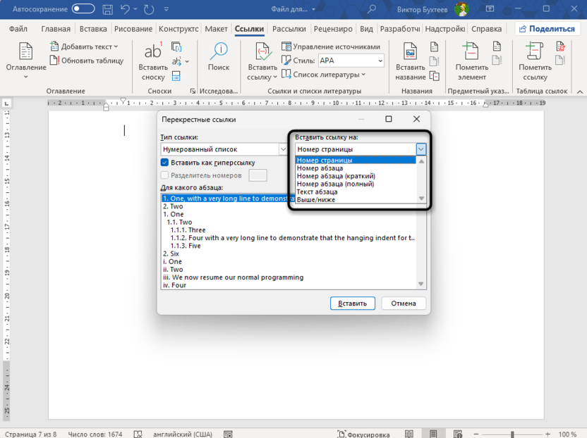Click insert table of authorities icon
This screenshot has width=587, height=438.
tap(560, 46)
